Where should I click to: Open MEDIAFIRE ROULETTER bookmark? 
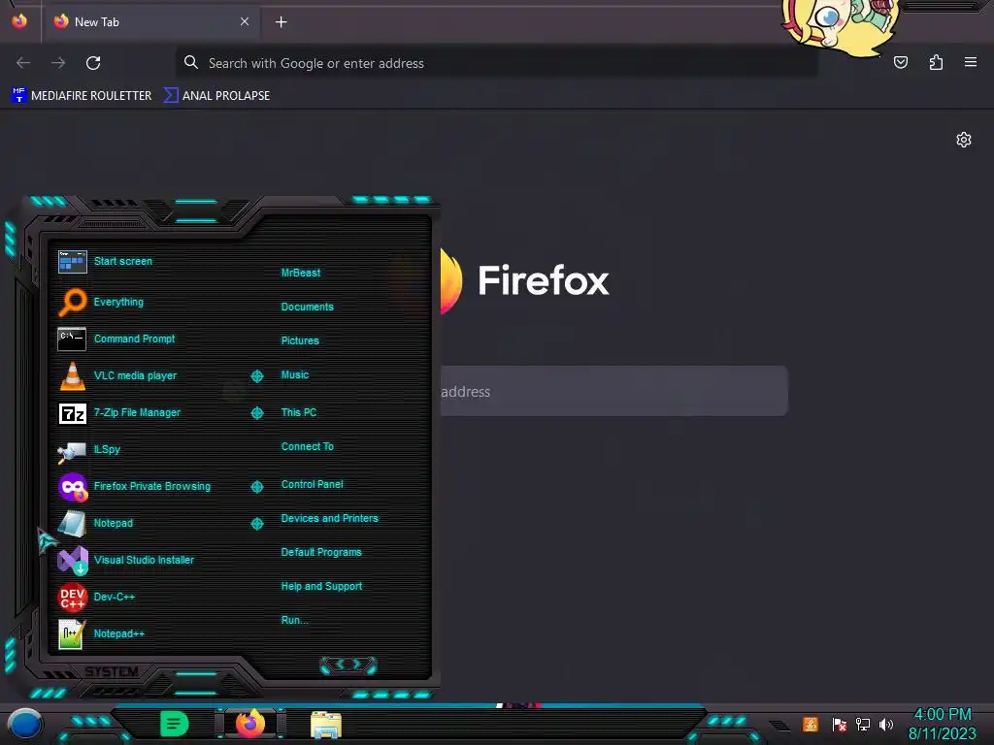pos(82,96)
